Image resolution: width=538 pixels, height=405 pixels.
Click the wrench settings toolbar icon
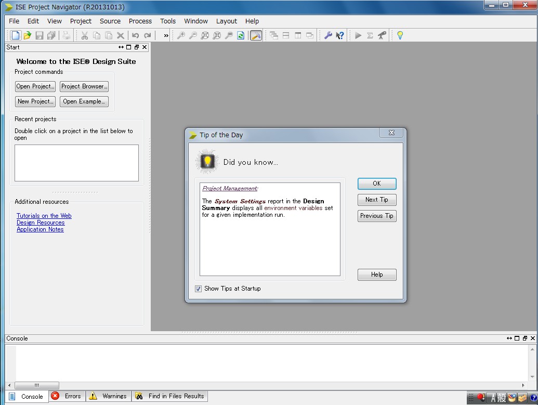coord(328,35)
